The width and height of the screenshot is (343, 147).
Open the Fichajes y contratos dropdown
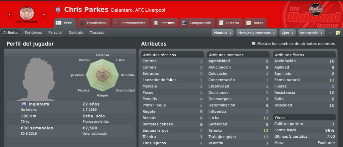pos(256,33)
